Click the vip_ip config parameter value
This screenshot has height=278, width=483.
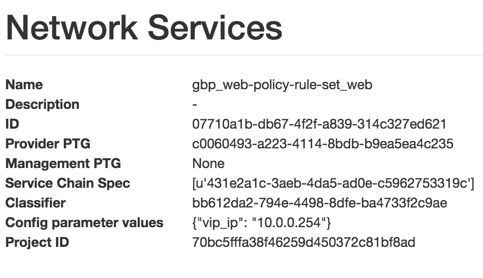point(262,223)
